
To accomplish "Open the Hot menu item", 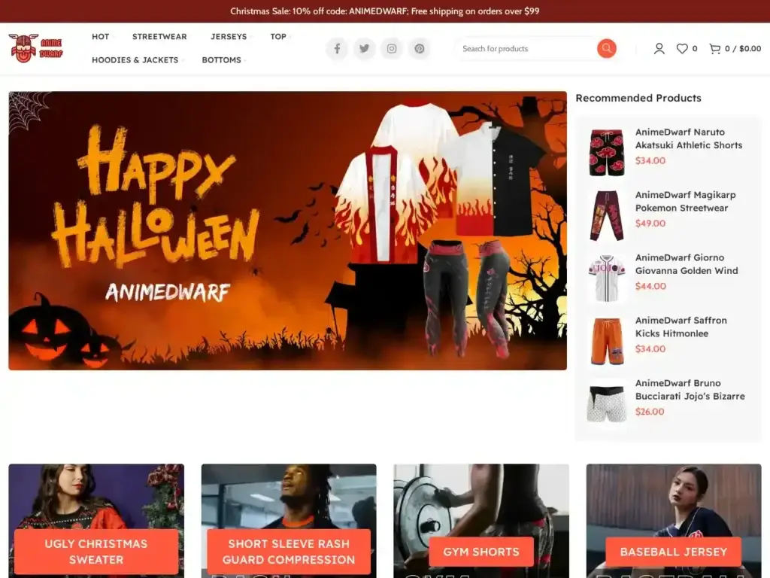I will 100,36.
